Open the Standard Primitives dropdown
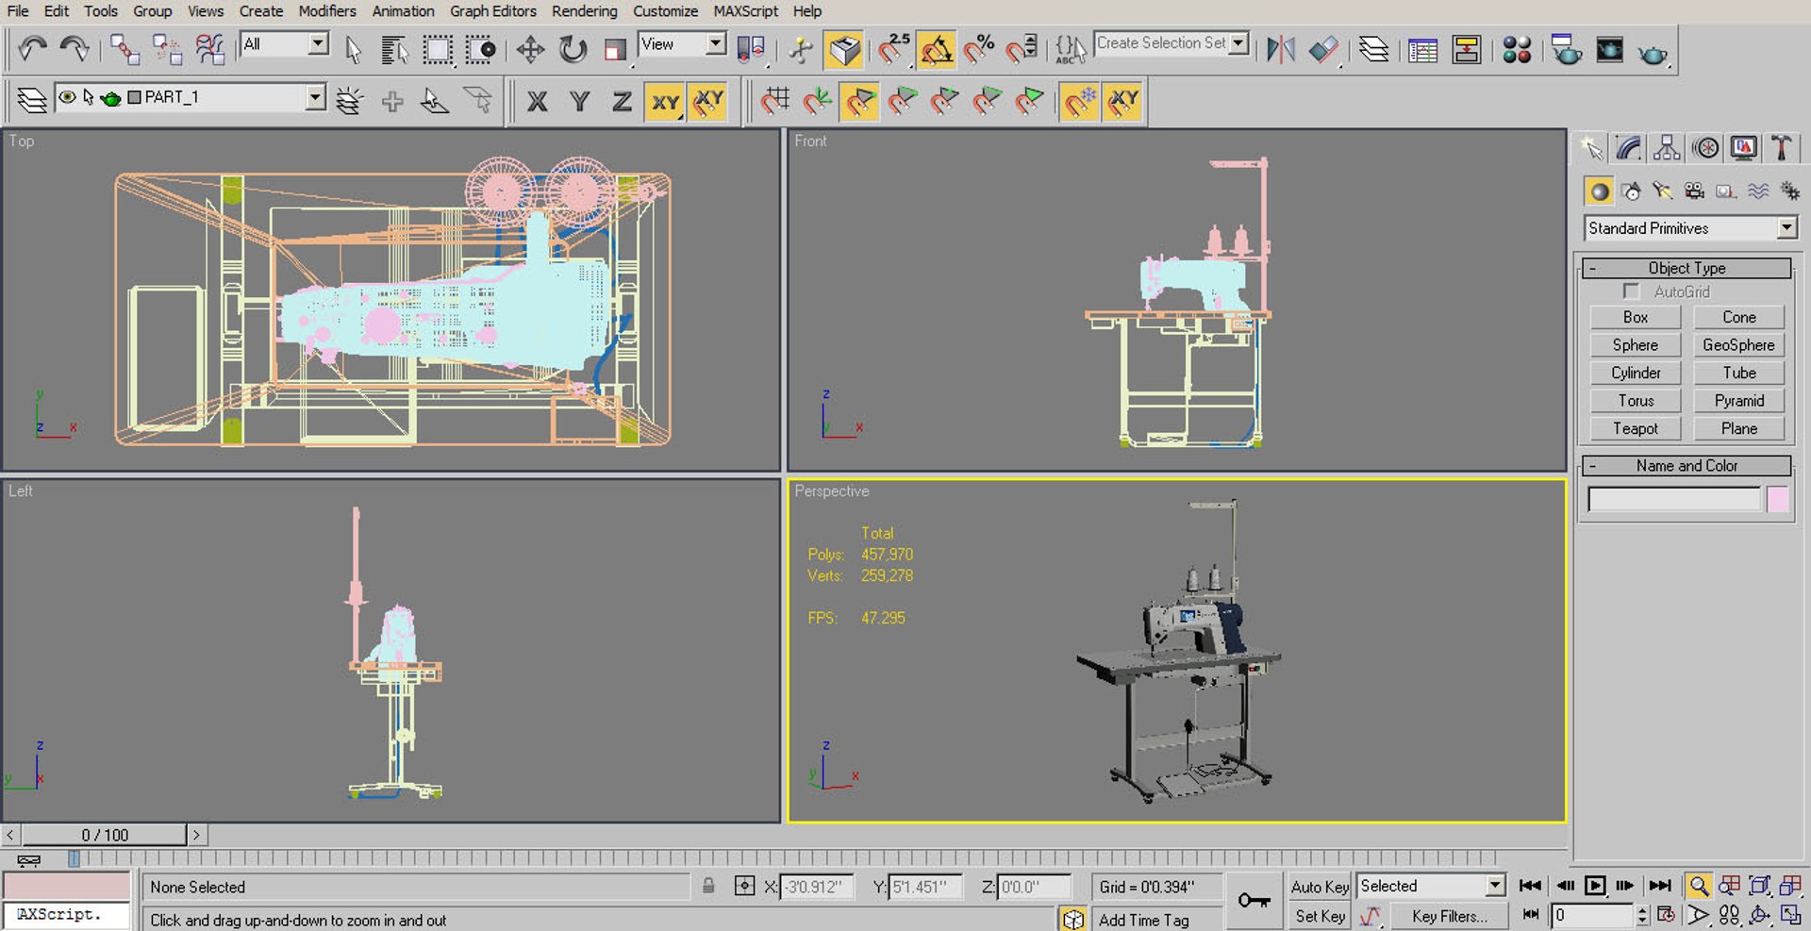1811x931 pixels. pyautogui.click(x=1786, y=228)
